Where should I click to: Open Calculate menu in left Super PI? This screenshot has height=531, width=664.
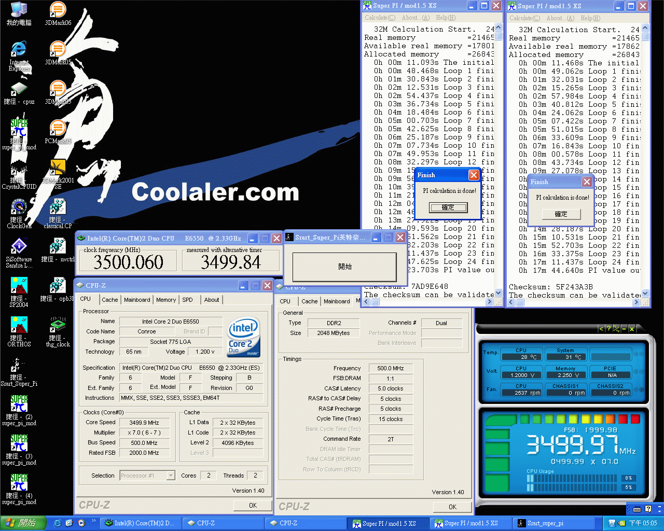tap(380, 18)
